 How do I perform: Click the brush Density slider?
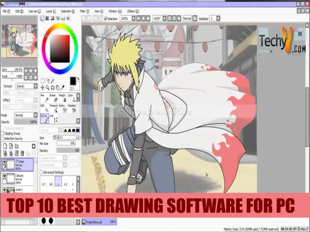[x=68, y=150]
